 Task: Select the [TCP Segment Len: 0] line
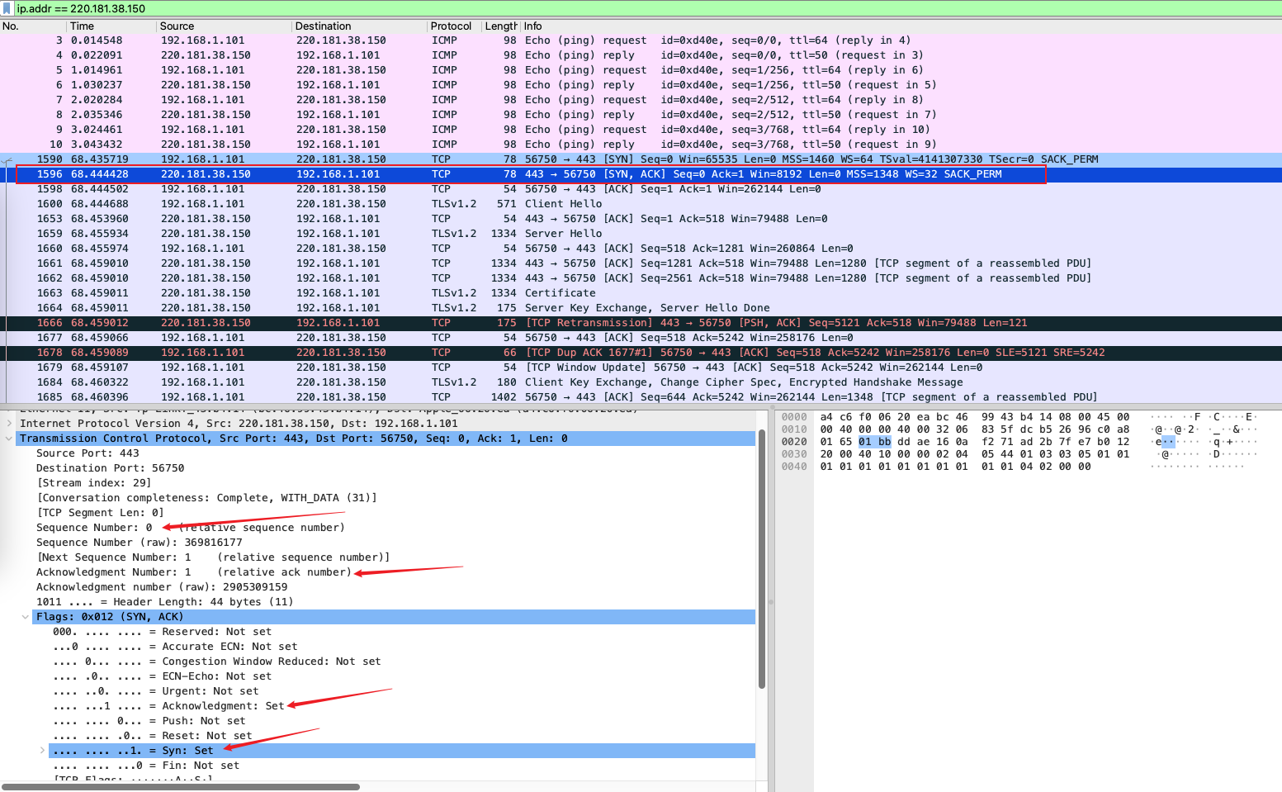(x=100, y=513)
